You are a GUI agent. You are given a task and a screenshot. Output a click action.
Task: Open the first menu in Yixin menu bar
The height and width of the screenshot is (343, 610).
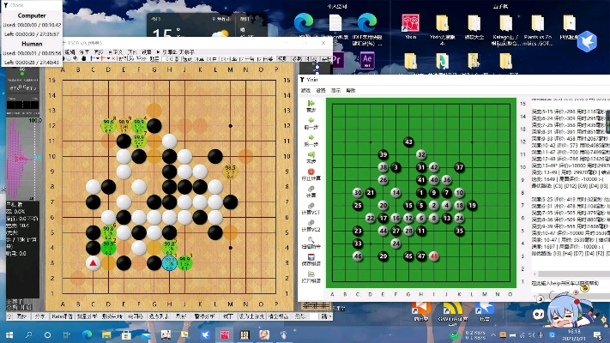tap(305, 90)
